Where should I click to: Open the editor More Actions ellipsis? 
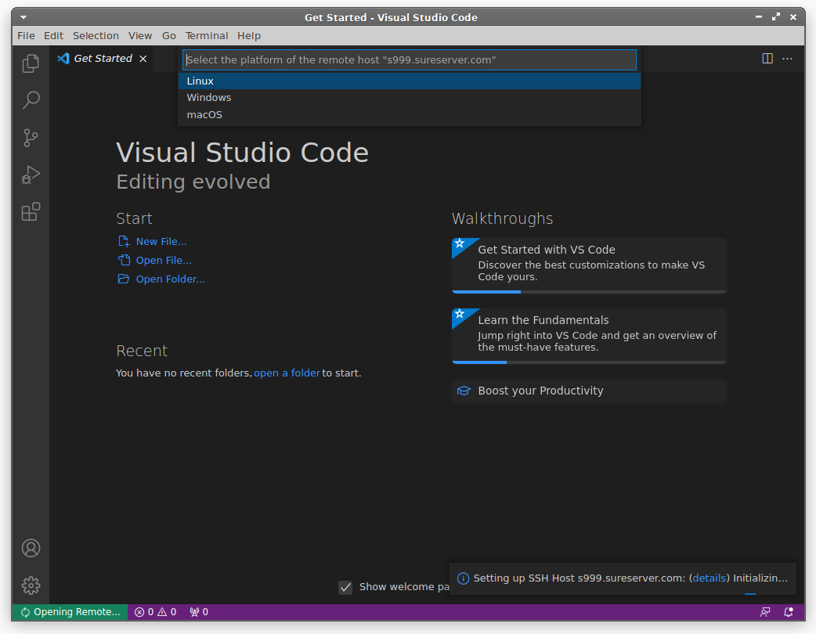(787, 58)
